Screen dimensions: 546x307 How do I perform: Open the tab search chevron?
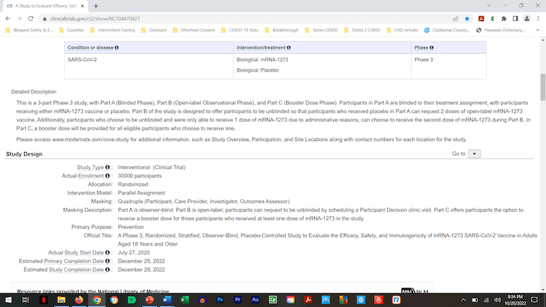[x=489, y=5]
